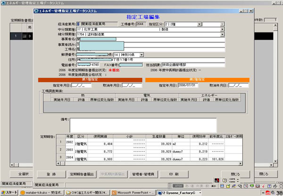Click the yellow note with checkmark palette icon

point(228,186)
